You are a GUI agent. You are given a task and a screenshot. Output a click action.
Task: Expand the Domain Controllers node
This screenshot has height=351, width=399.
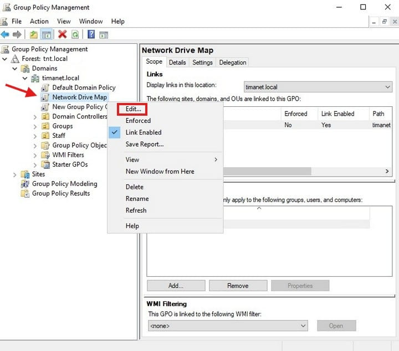[35, 117]
